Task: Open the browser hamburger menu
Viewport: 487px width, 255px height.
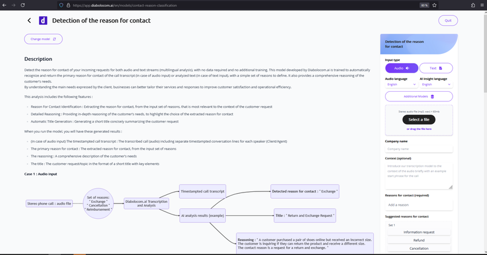Action: point(481,5)
